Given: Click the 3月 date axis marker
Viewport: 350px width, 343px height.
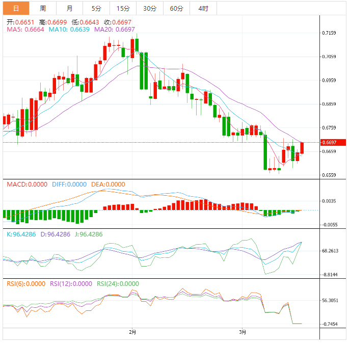Looking at the screenshot, I should click(x=243, y=332).
